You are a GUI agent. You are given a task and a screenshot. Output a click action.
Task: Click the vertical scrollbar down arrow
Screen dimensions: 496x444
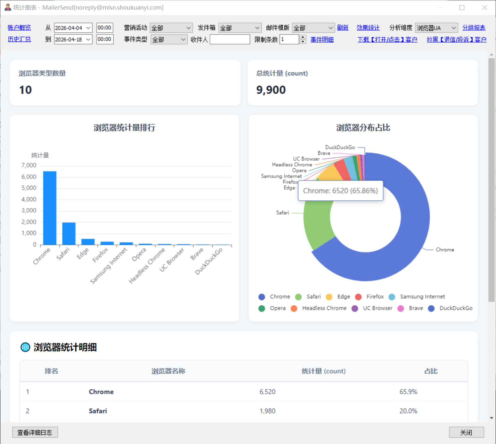pyautogui.click(x=492, y=418)
